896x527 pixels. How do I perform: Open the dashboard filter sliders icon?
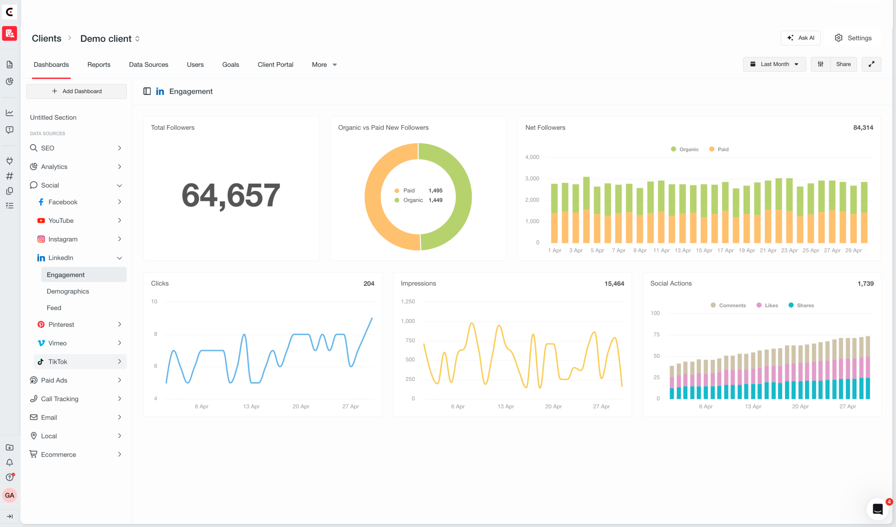[820, 64]
